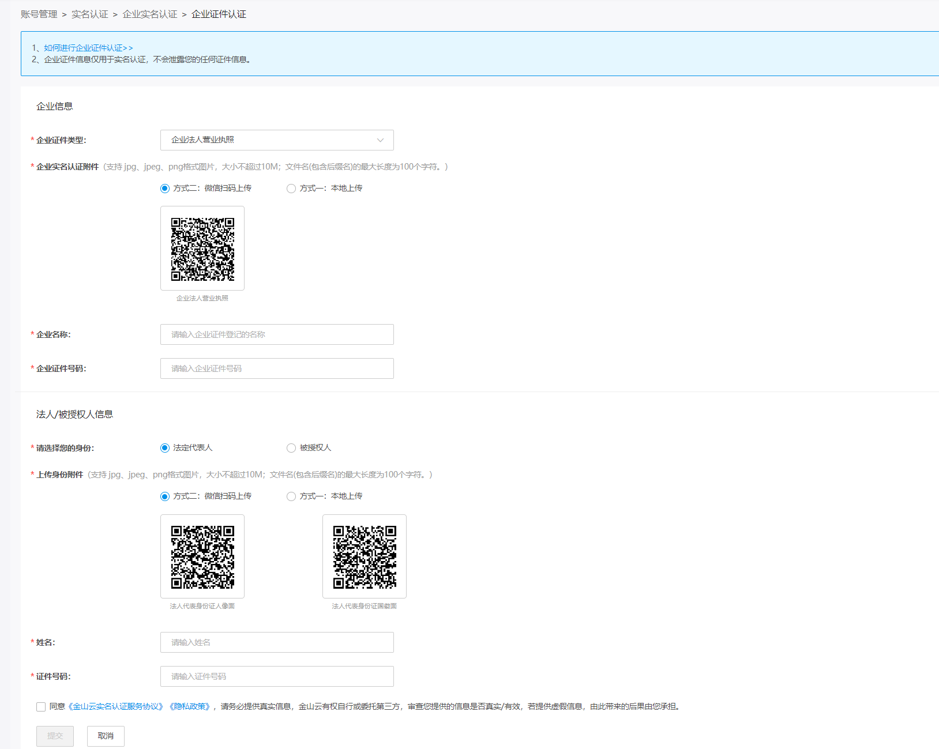This screenshot has height=749, width=939.
Task: Click the 法人代表身份证人像面 QR code
Action: [x=202, y=556]
